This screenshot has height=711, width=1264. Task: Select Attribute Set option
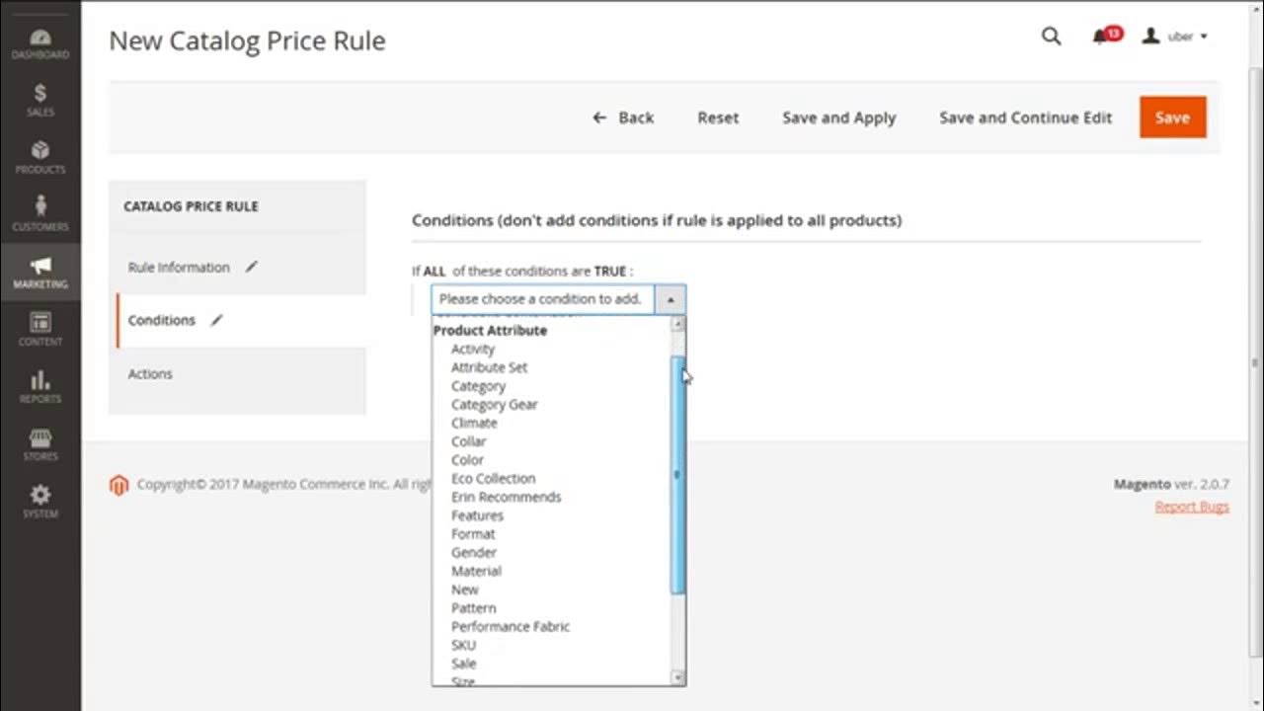pyautogui.click(x=489, y=367)
